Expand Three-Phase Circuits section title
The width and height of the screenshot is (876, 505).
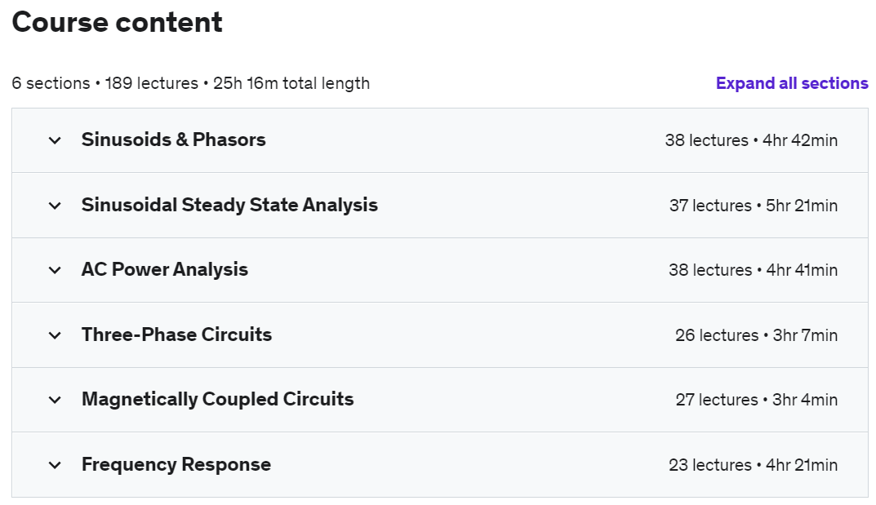pos(176,334)
